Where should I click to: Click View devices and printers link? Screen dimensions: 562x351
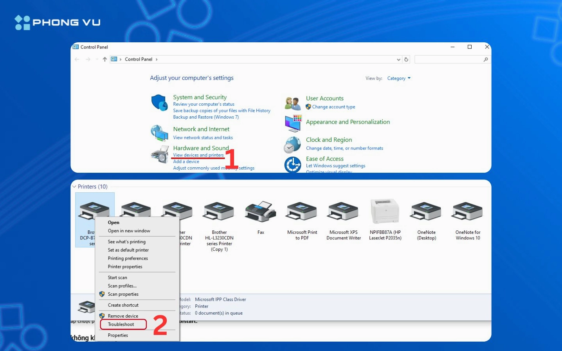point(198,155)
